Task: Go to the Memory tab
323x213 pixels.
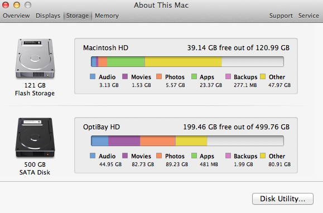Action: point(107,16)
